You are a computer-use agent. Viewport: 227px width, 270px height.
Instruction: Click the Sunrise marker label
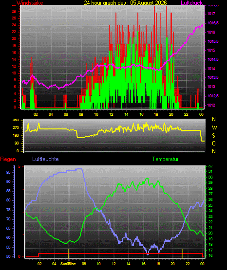tap(68, 264)
